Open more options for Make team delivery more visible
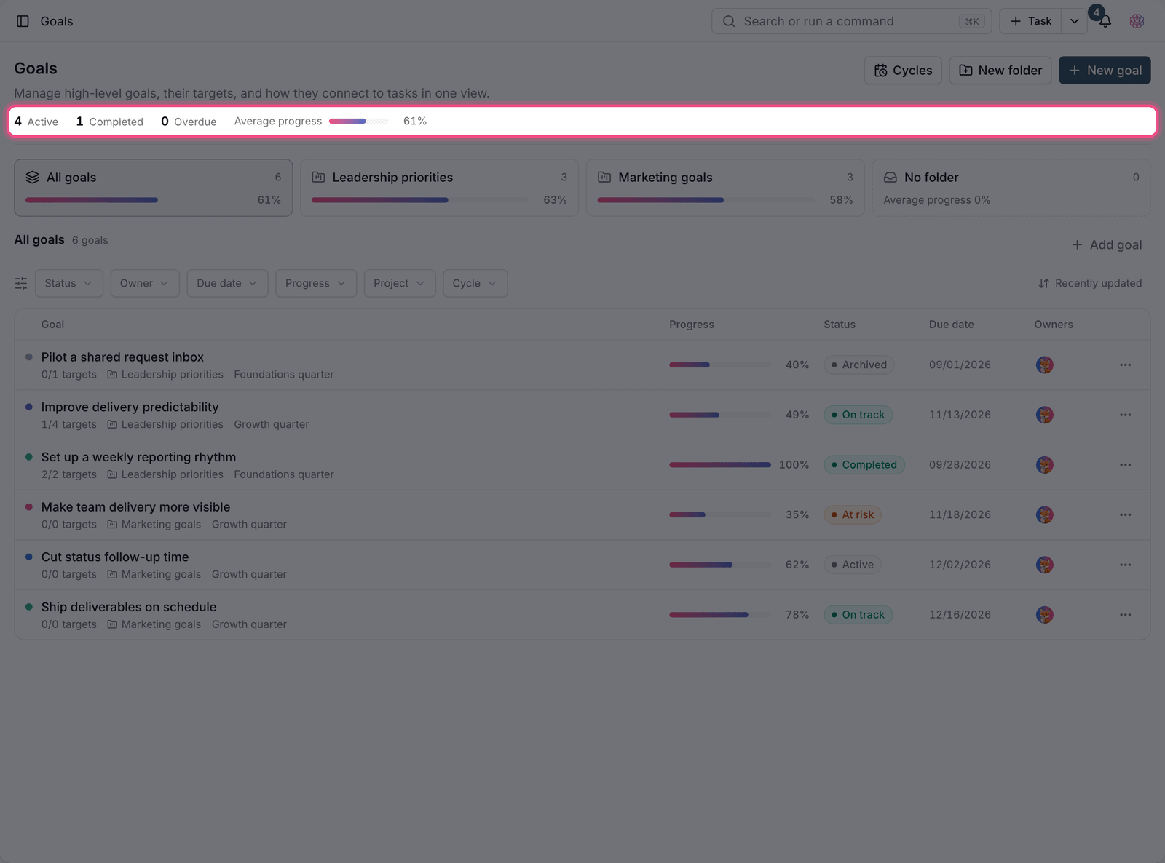 coord(1125,514)
